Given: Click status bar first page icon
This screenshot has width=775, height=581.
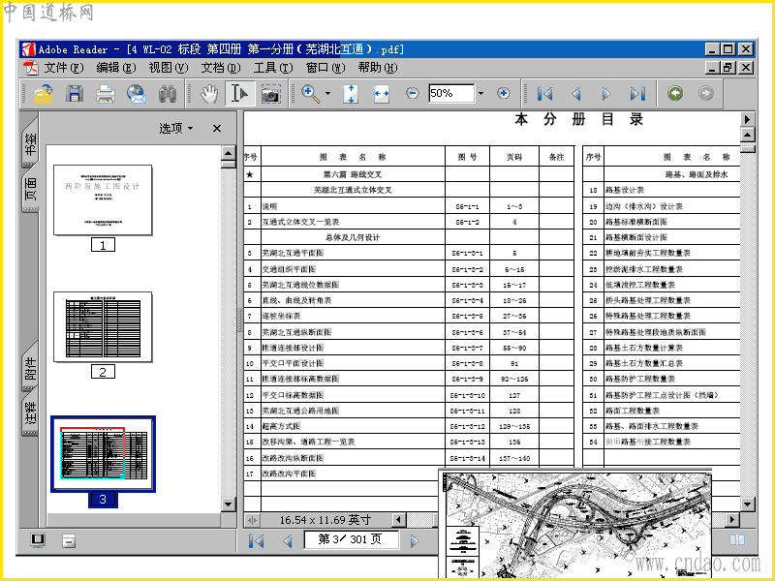Looking at the screenshot, I should pyautogui.click(x=257, y=541).
